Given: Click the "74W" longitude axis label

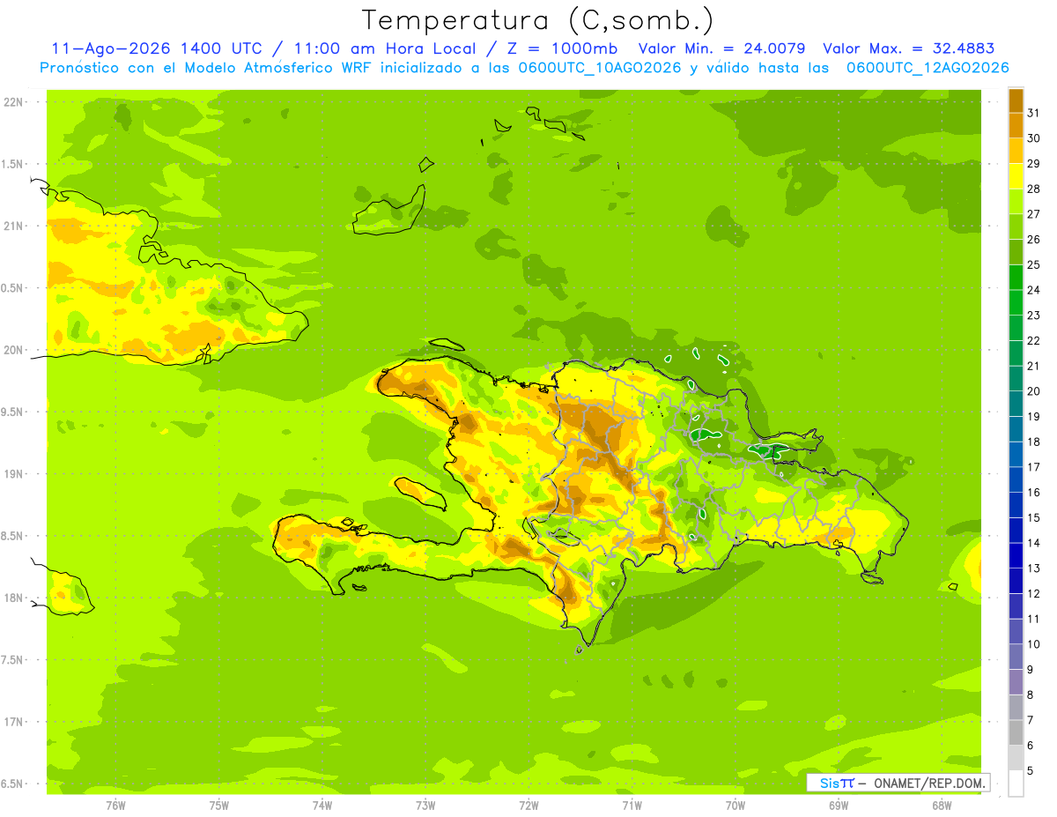Looking at the screenshot, I should point(322,806).
